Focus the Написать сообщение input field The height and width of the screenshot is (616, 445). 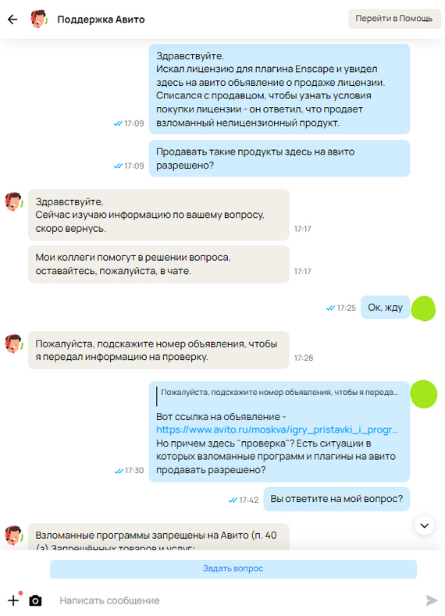click(x=236, y=600)
